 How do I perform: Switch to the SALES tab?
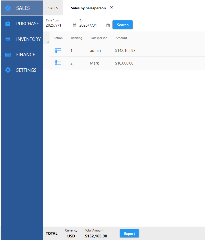click(x=53, y=8)
